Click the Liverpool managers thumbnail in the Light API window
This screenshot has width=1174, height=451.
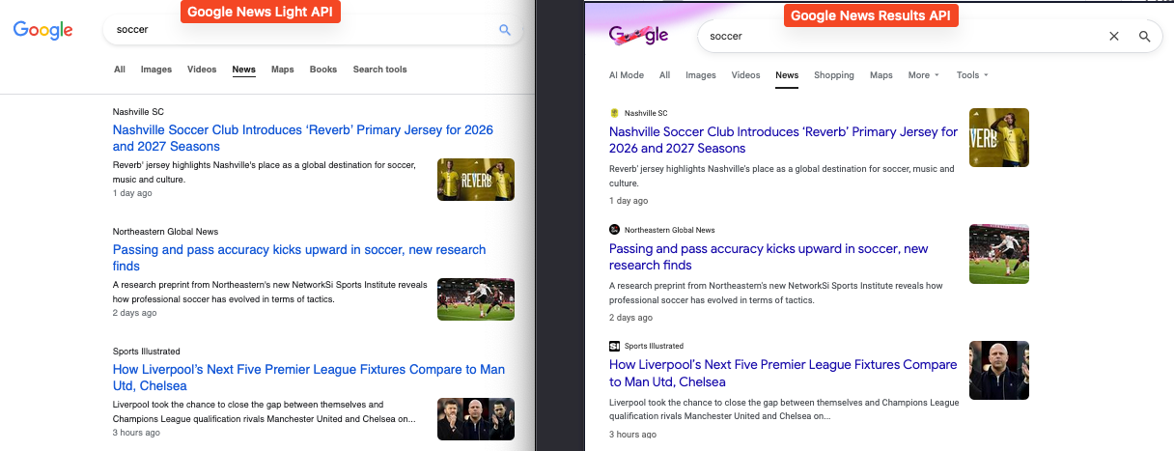point(476,419)
